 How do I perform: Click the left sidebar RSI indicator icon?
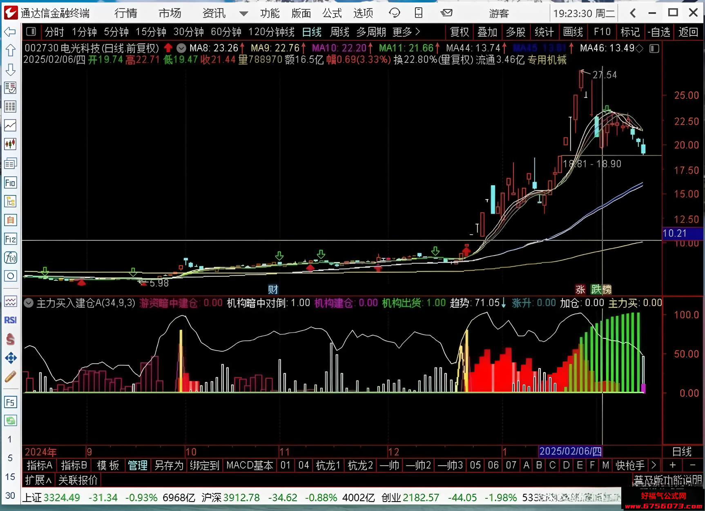(10, 320)
